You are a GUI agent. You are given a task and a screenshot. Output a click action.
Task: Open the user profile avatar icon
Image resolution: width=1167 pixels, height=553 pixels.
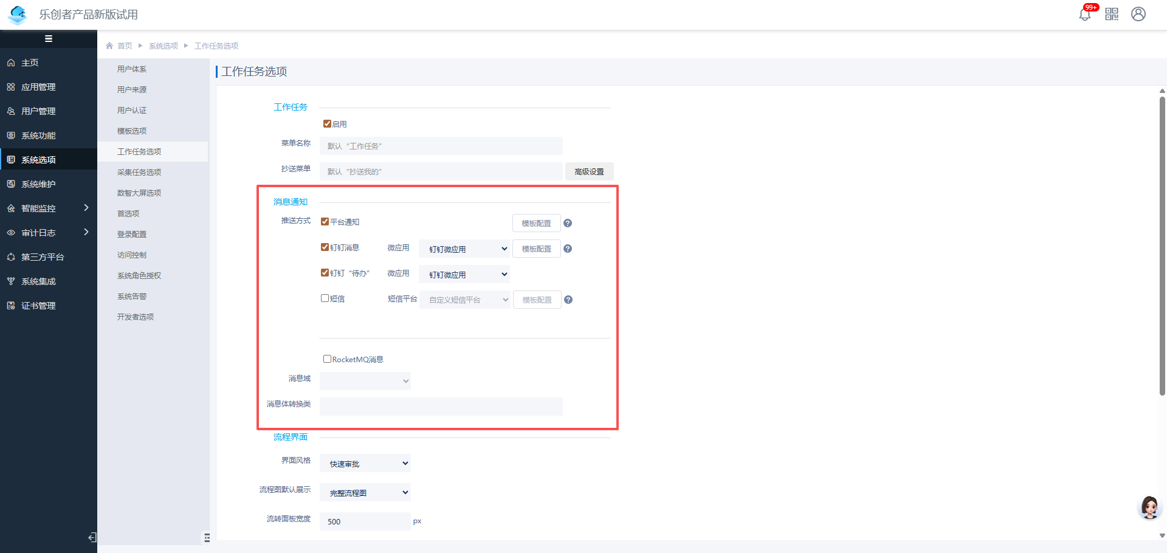(1138, 14)
